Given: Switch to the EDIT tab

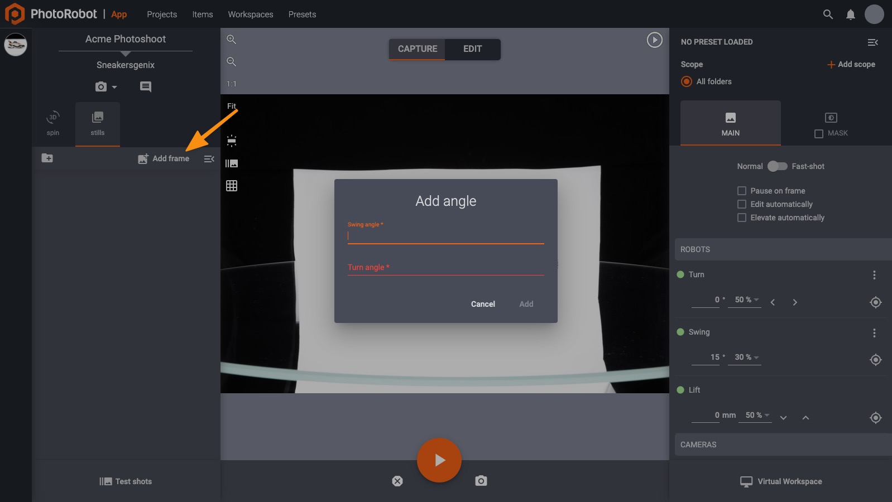Looking at the screenshot, I should click(x=472, y=49).
